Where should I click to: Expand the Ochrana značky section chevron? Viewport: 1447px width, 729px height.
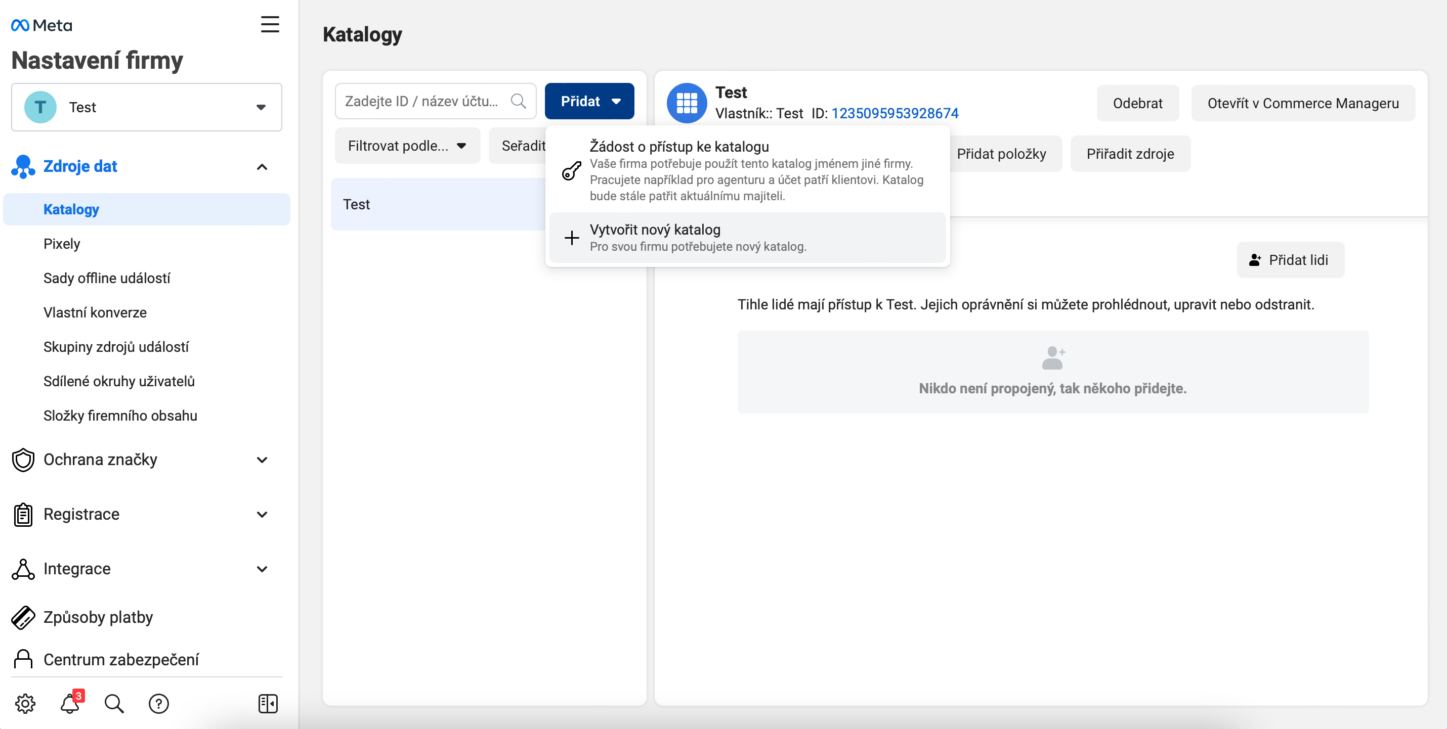coord(262,460)
